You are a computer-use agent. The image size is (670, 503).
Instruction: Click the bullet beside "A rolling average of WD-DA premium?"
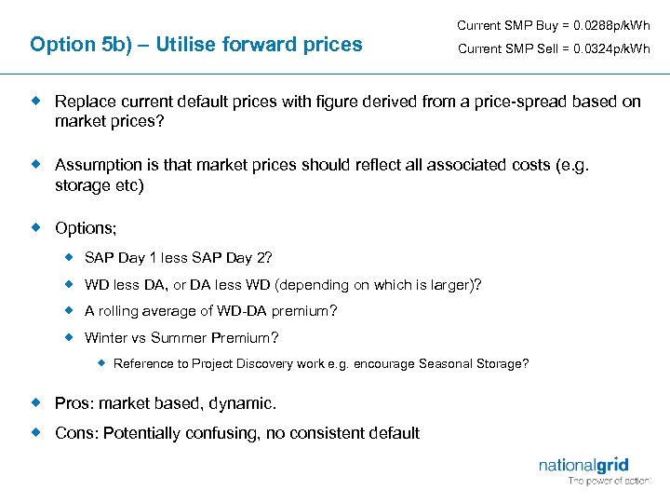tap(70, 310)
